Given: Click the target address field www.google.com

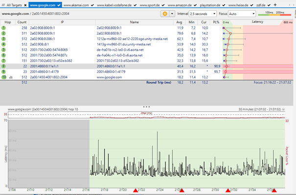Looking at the screenshot, I should click(x=80, y=14).
